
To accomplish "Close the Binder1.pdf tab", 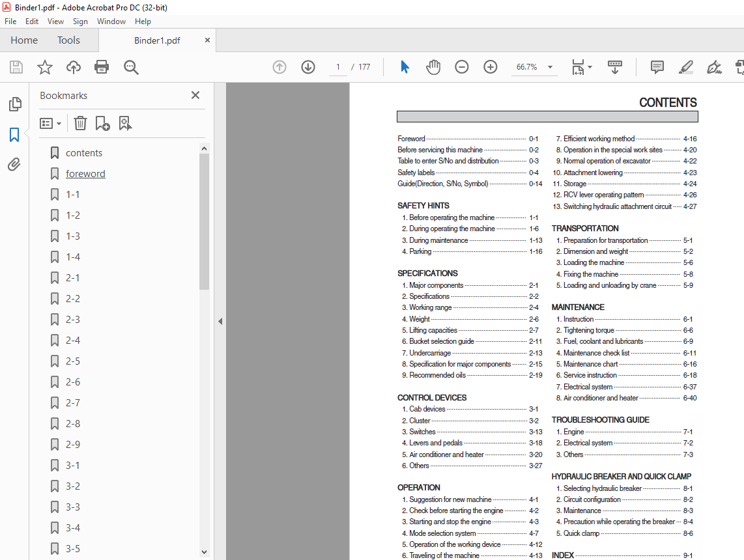I will [x=207, y=40].
